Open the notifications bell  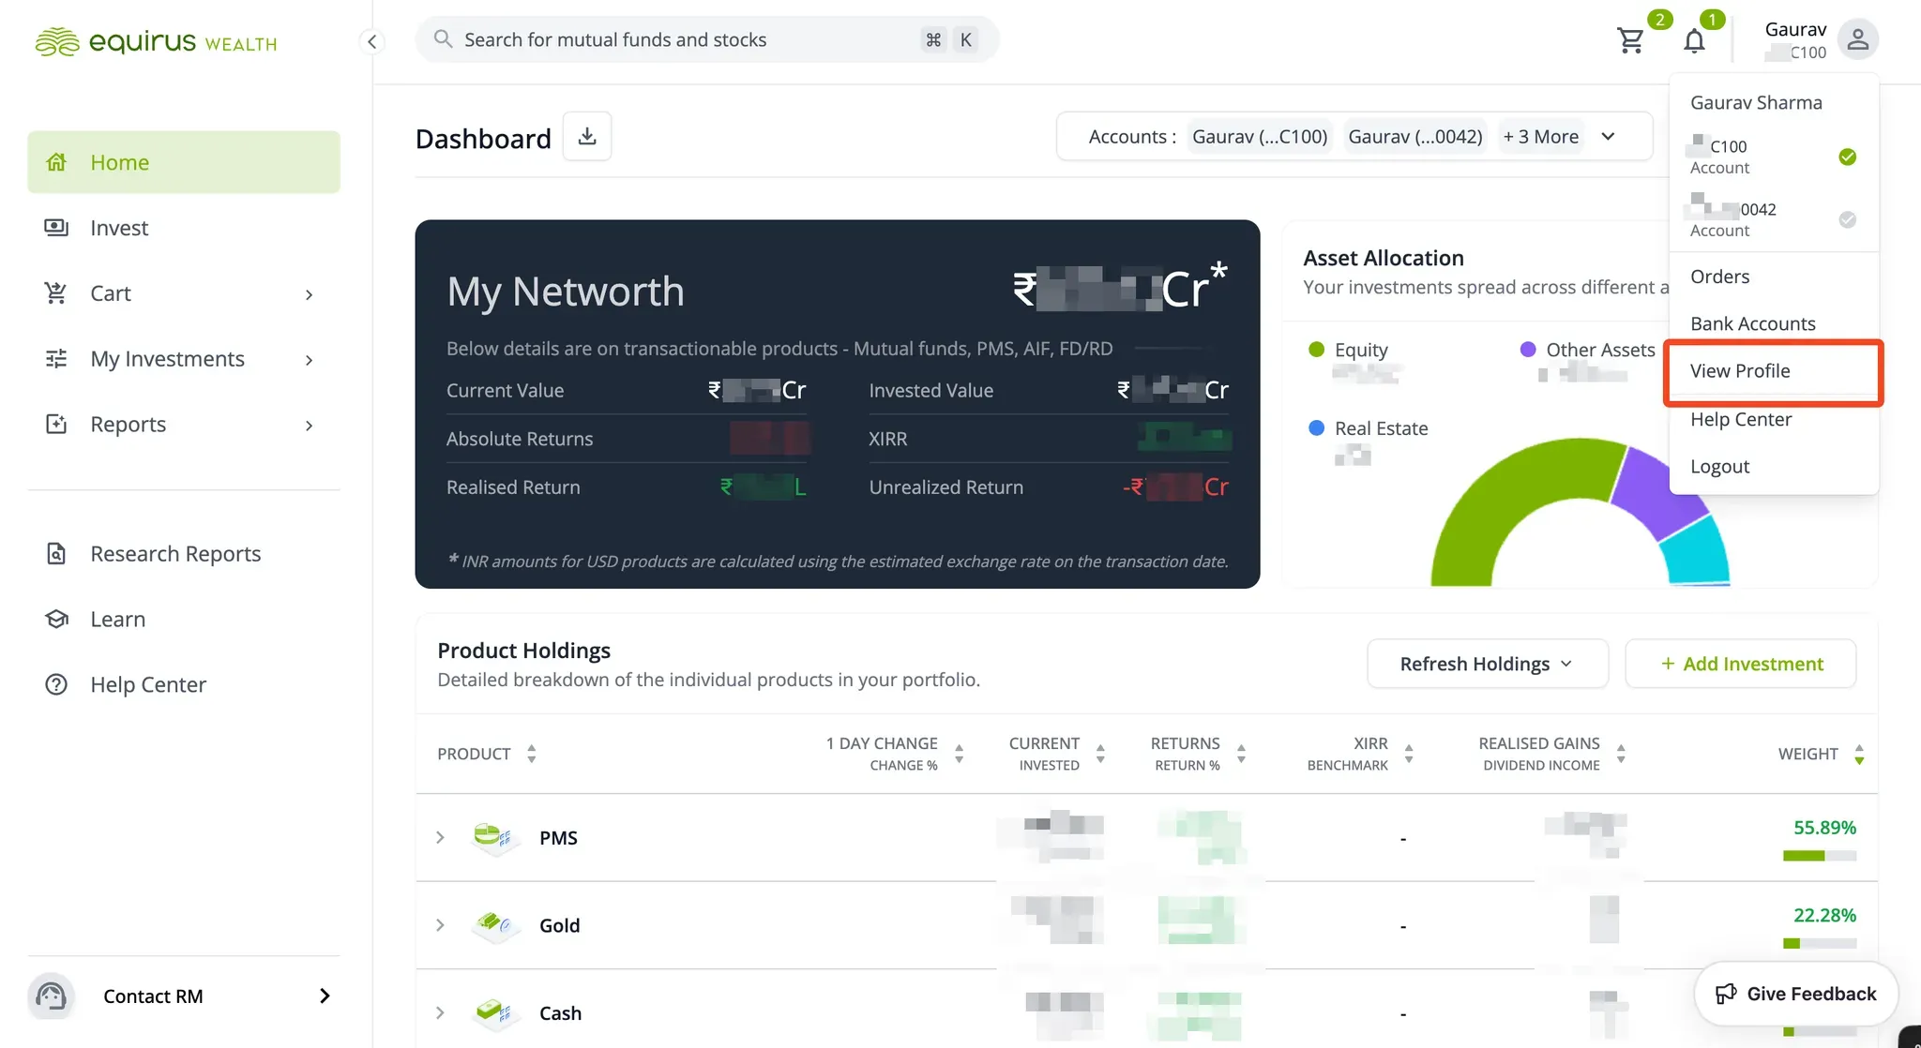click(x=1694, y=40)
